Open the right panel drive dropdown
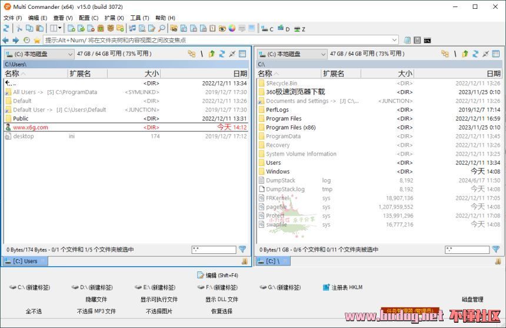 (x=323, y=54)
